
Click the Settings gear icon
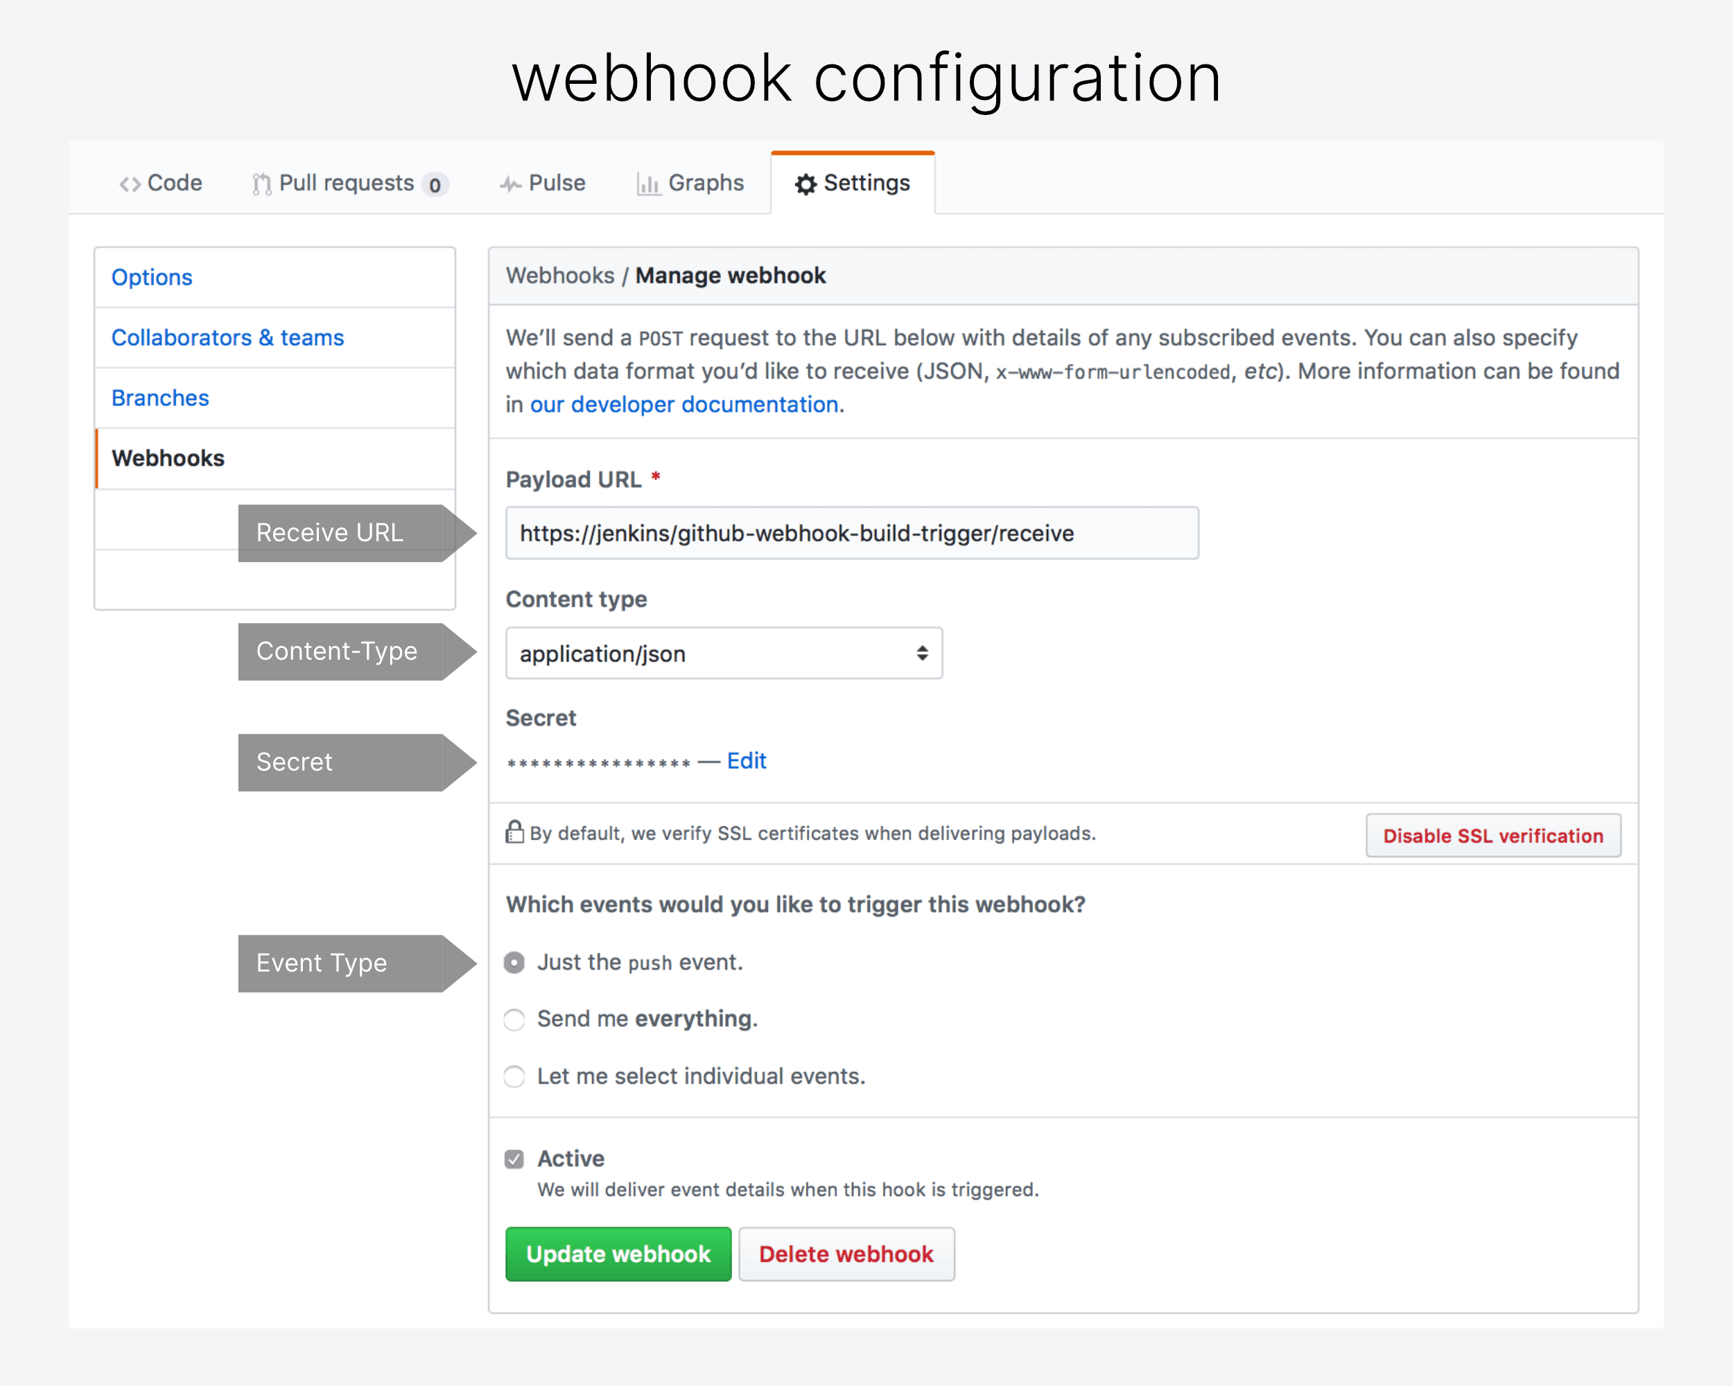pos(805,185)
